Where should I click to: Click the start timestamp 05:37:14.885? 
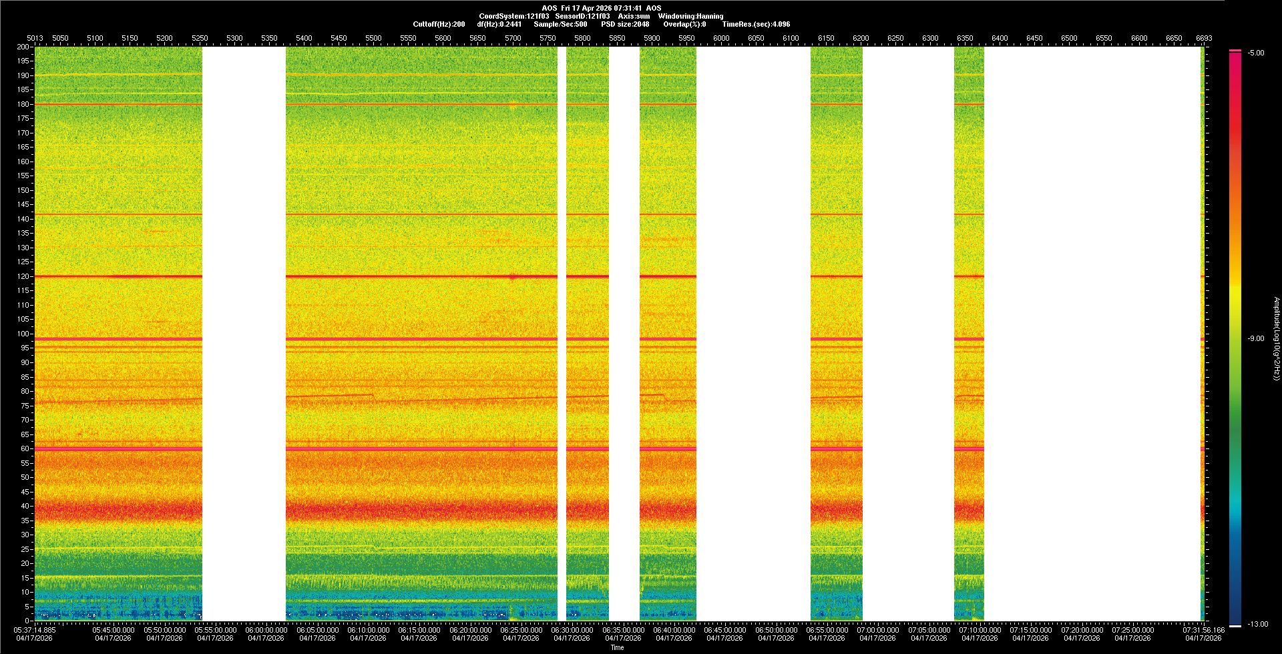point(36,630)
